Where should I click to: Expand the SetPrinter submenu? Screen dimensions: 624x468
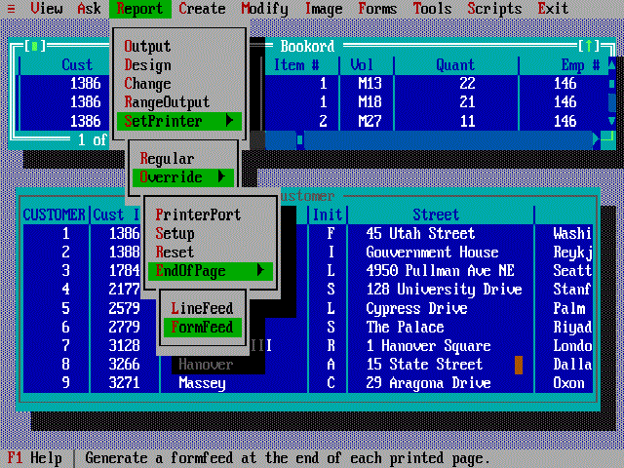(x=179, y=121)
